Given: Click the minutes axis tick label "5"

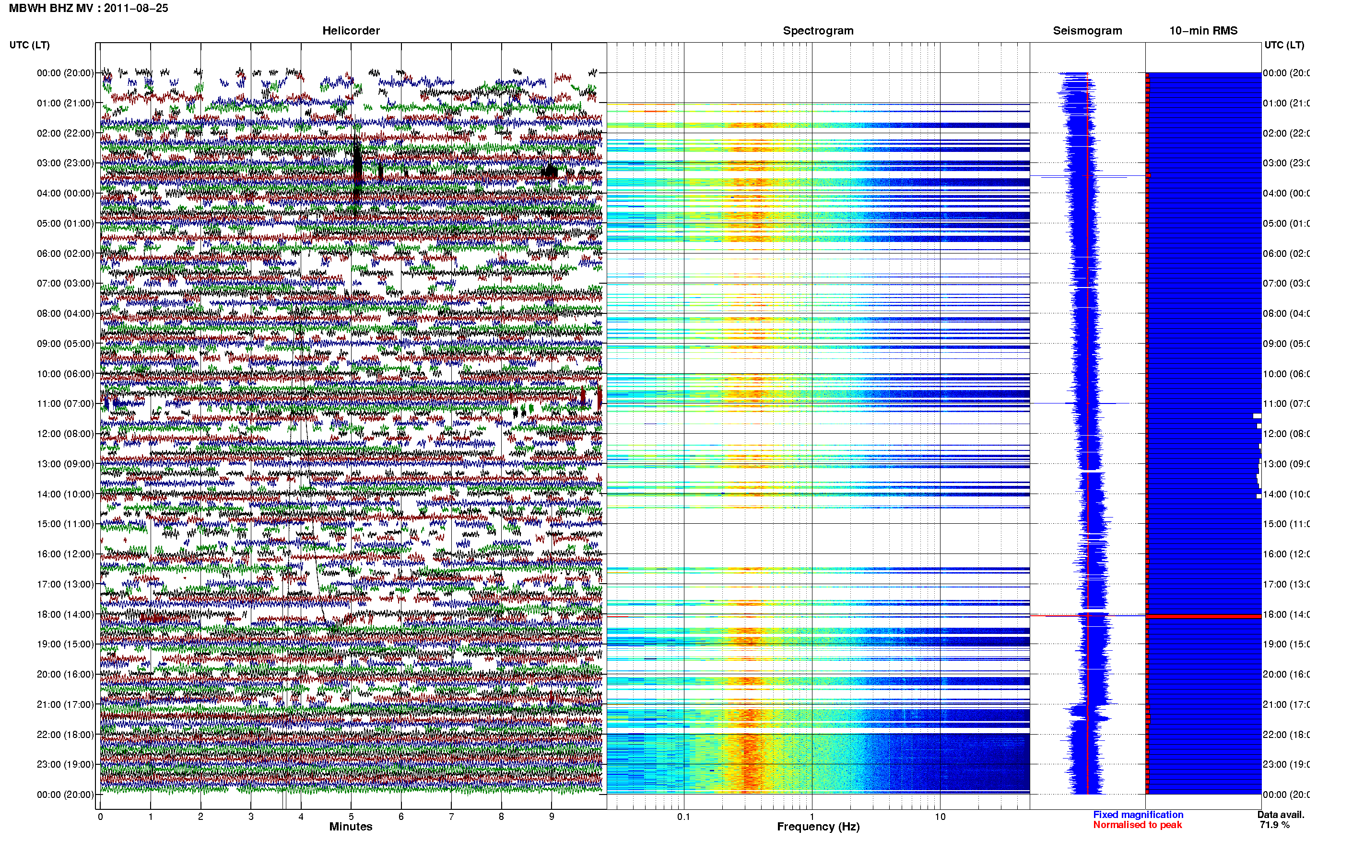Looking at the screenshot, I should [x=351, y=817].
